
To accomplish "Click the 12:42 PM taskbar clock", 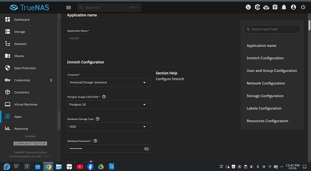I will coord(293,166).
